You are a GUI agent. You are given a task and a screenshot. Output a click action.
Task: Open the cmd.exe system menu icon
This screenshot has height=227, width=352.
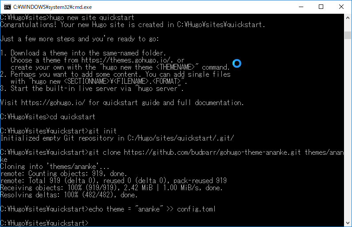point(7,7)
